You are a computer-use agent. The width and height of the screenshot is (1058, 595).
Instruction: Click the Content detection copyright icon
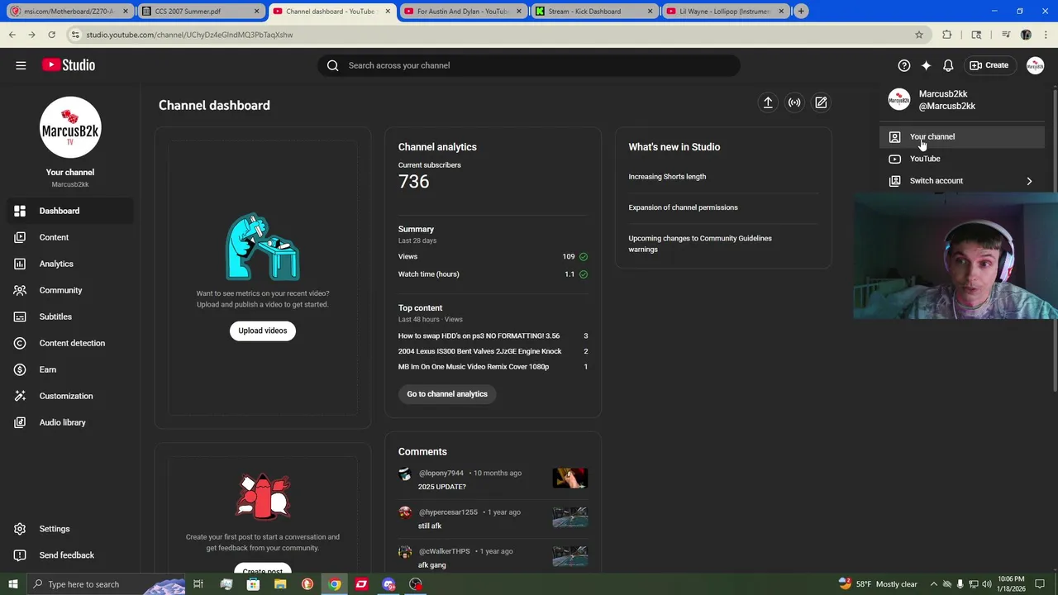pyautogui.click(x=20, y=343)
